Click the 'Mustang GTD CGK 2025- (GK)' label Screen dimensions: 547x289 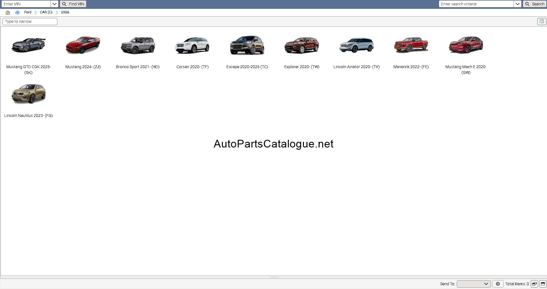point(29,70)
